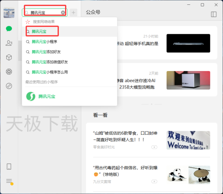Open the abee mini PC article thumbnail
The width and height of the screenshot is (223, 194).
pos(188,80)
